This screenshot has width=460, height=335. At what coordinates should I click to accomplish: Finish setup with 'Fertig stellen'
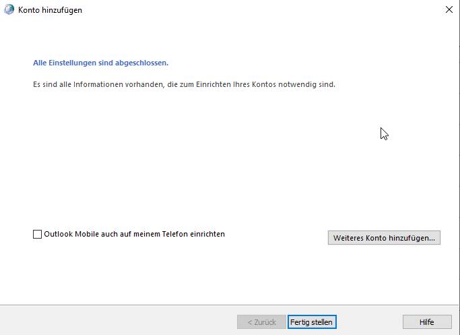tap(312, 322)
